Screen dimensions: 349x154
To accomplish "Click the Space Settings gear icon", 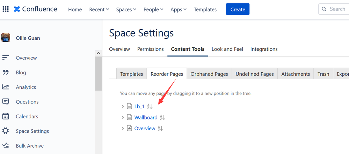I will click(6, 131).
